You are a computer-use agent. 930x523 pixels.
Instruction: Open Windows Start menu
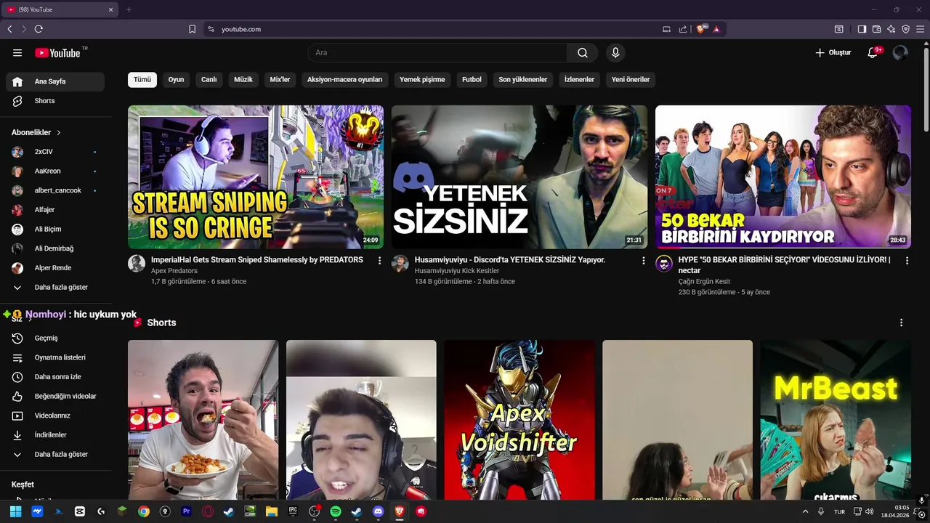point(15,511)
